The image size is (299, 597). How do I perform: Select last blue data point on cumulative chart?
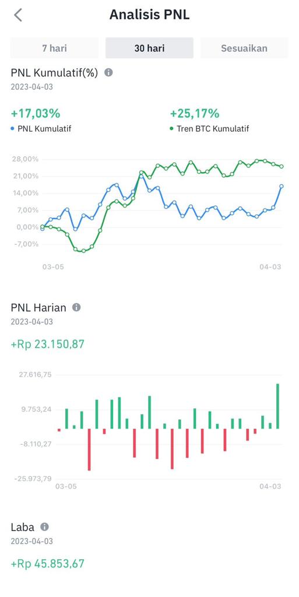282,186
